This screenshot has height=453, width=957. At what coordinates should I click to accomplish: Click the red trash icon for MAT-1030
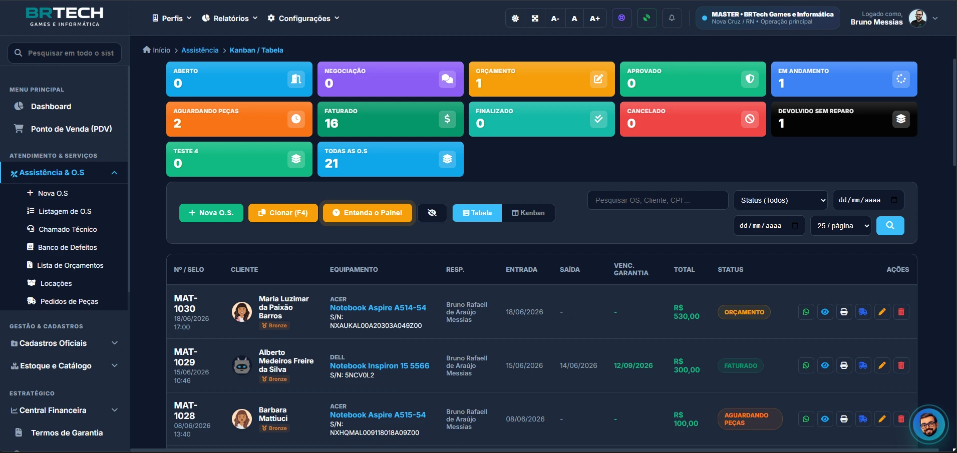tap(901, 312)
